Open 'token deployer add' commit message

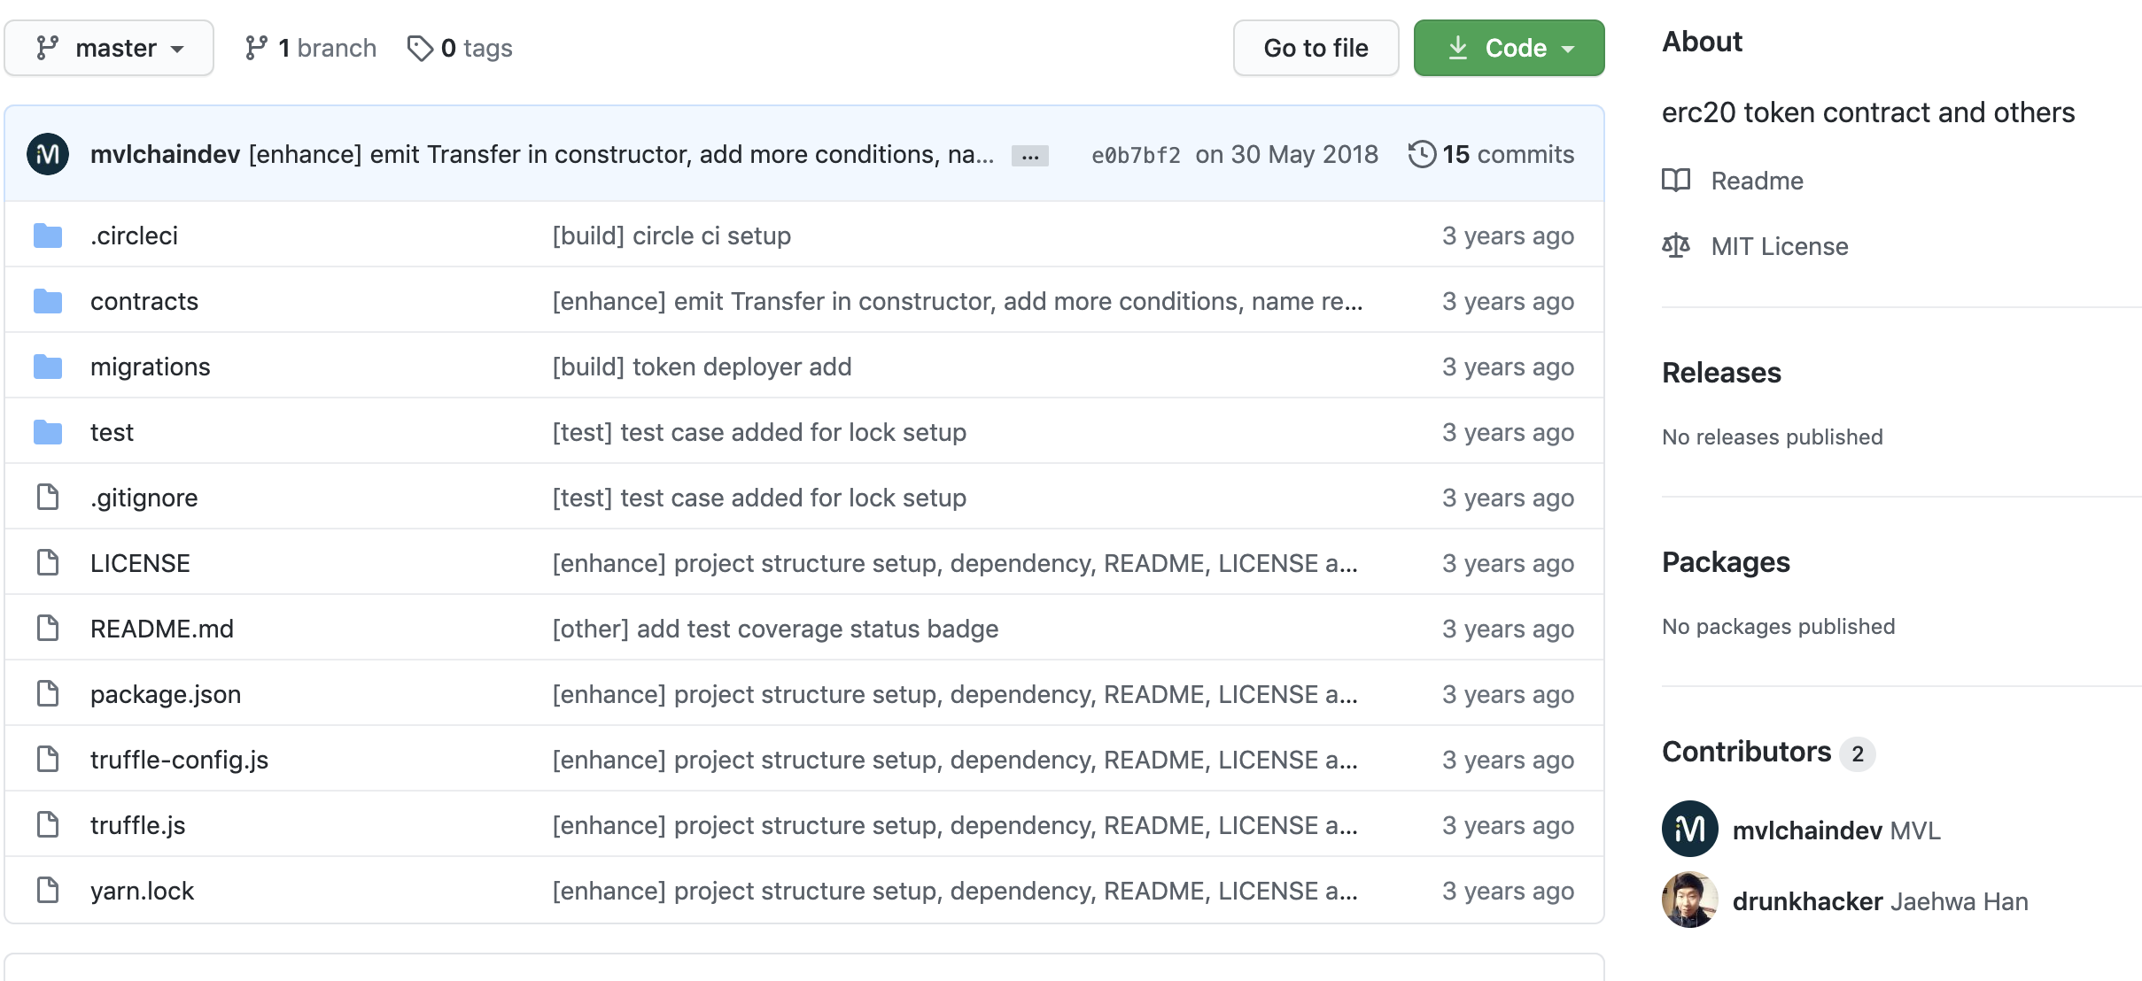[x=702, y=367]
